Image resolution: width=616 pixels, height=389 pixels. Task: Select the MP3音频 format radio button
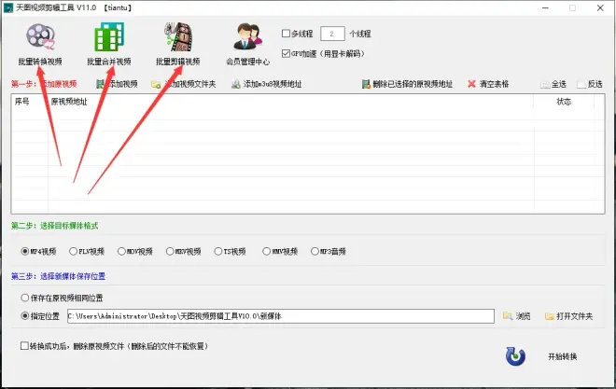(x=315, y=251)
